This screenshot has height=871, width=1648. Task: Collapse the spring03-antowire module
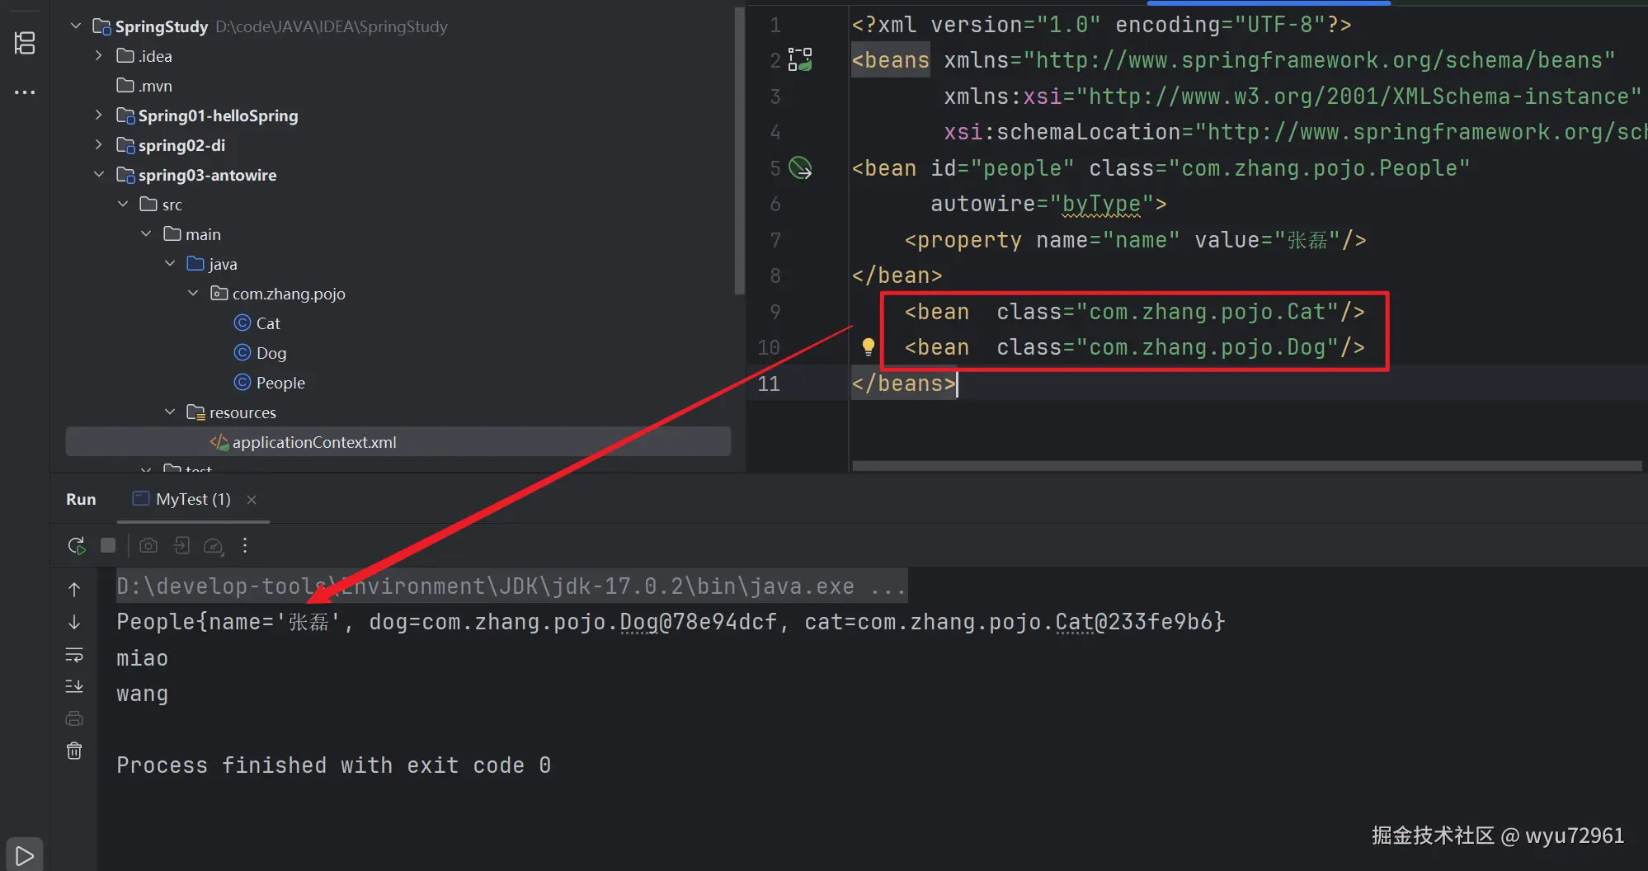pyautogui.click(x=99, y=175)
